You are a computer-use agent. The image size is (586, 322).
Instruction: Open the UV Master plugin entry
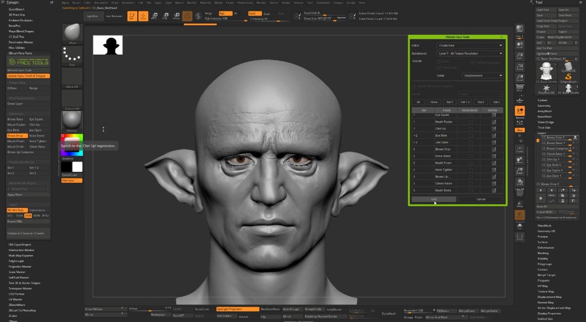click(x=15, y=299)
